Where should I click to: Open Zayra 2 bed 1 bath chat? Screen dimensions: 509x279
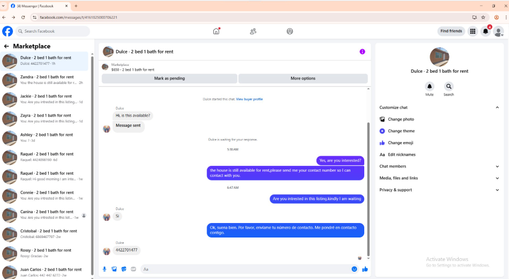(45, 118)
